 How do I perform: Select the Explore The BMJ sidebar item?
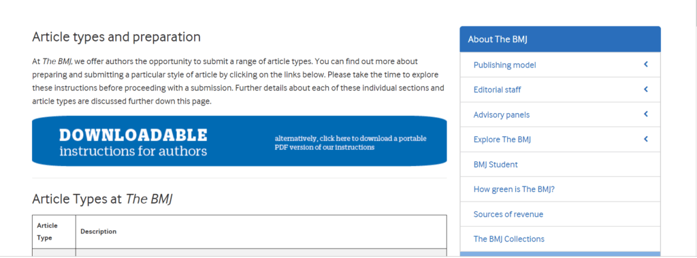(502, 140)
